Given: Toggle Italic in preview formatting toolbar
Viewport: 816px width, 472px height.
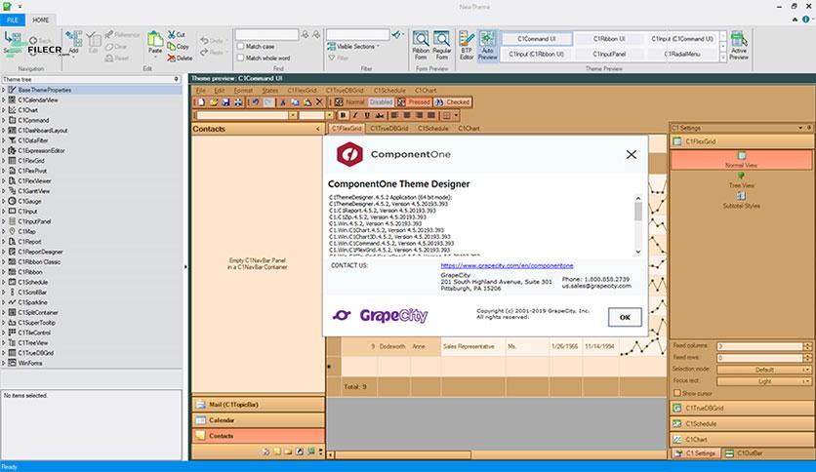Looking at the screenshot, I should (355, 115).
